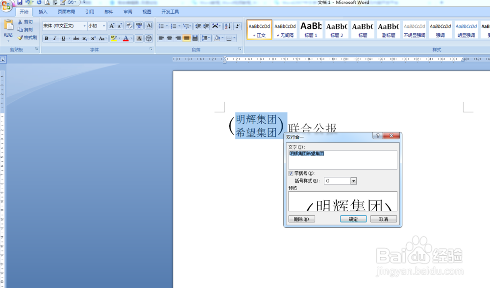Sort text with the A-Z icon
The image size is (490, 288).
point(228,26)
